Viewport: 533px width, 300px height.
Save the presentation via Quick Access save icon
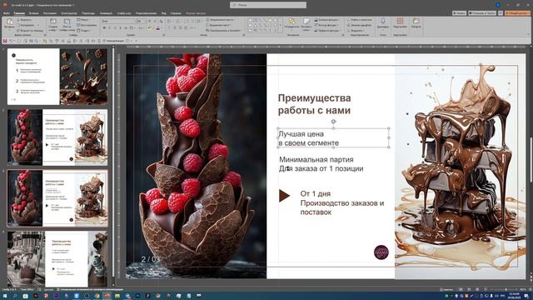click(x=5, y=41)
